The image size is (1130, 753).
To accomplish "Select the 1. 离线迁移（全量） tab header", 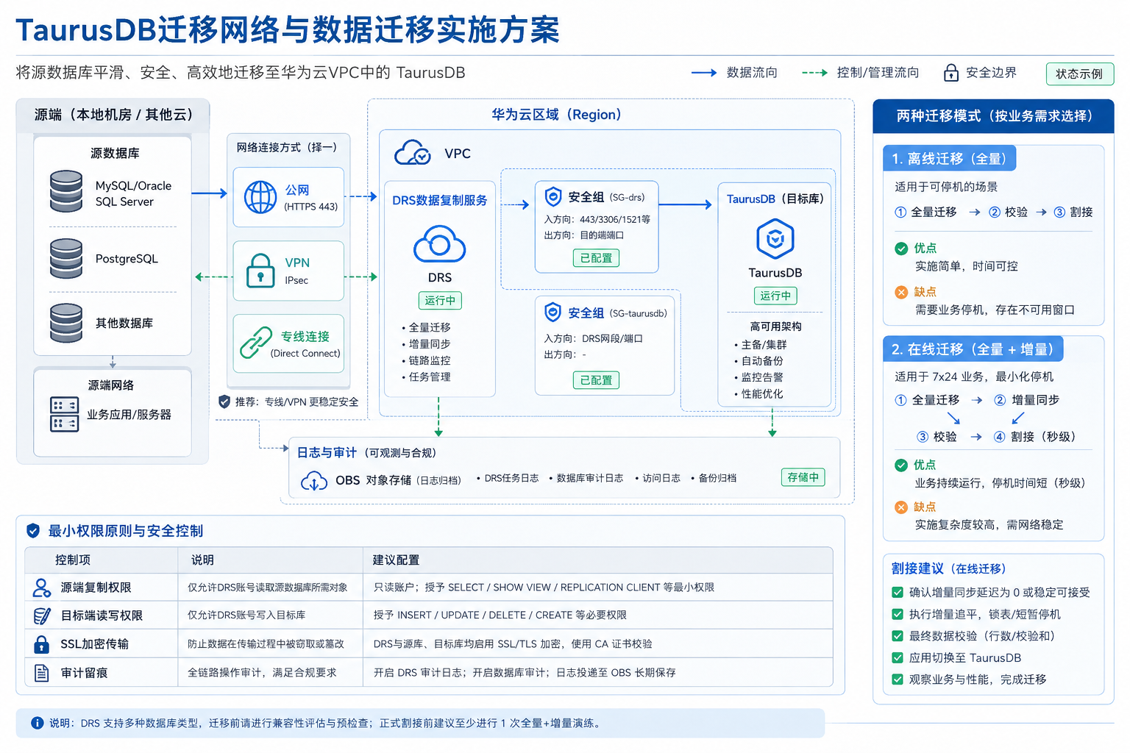I will (949, 158).
